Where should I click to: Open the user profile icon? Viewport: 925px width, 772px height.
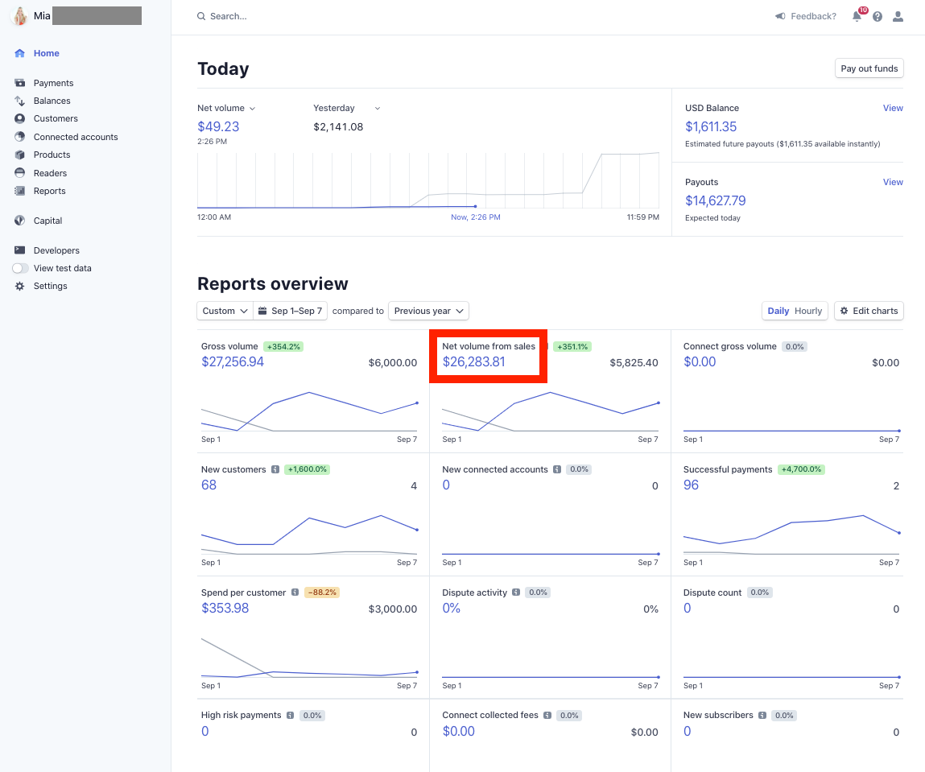[x=898, y=16]
